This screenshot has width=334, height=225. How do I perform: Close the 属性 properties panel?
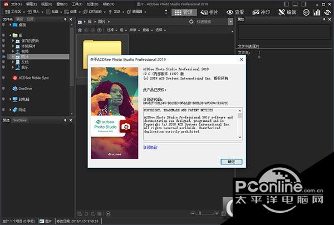tap(330, 19)
